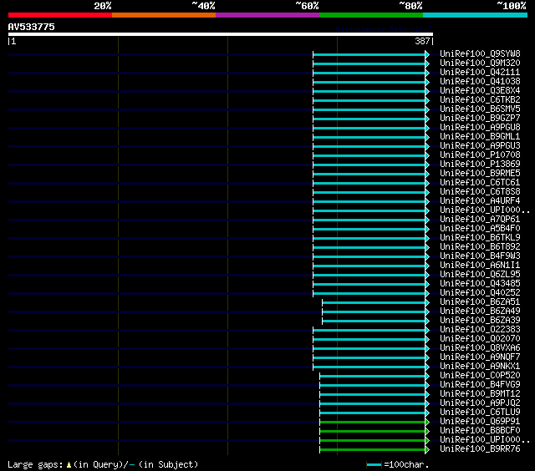Select UniRef100_B6SMV5 label

480,109
